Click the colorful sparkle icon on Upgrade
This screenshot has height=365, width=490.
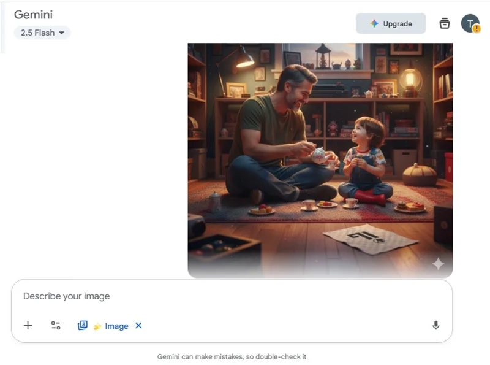coord(374,23)
